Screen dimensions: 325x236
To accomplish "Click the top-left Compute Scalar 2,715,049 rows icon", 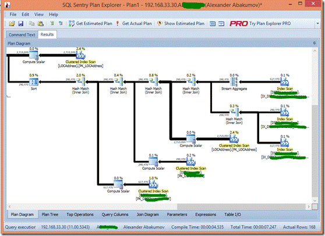I will tap(33, 55).
